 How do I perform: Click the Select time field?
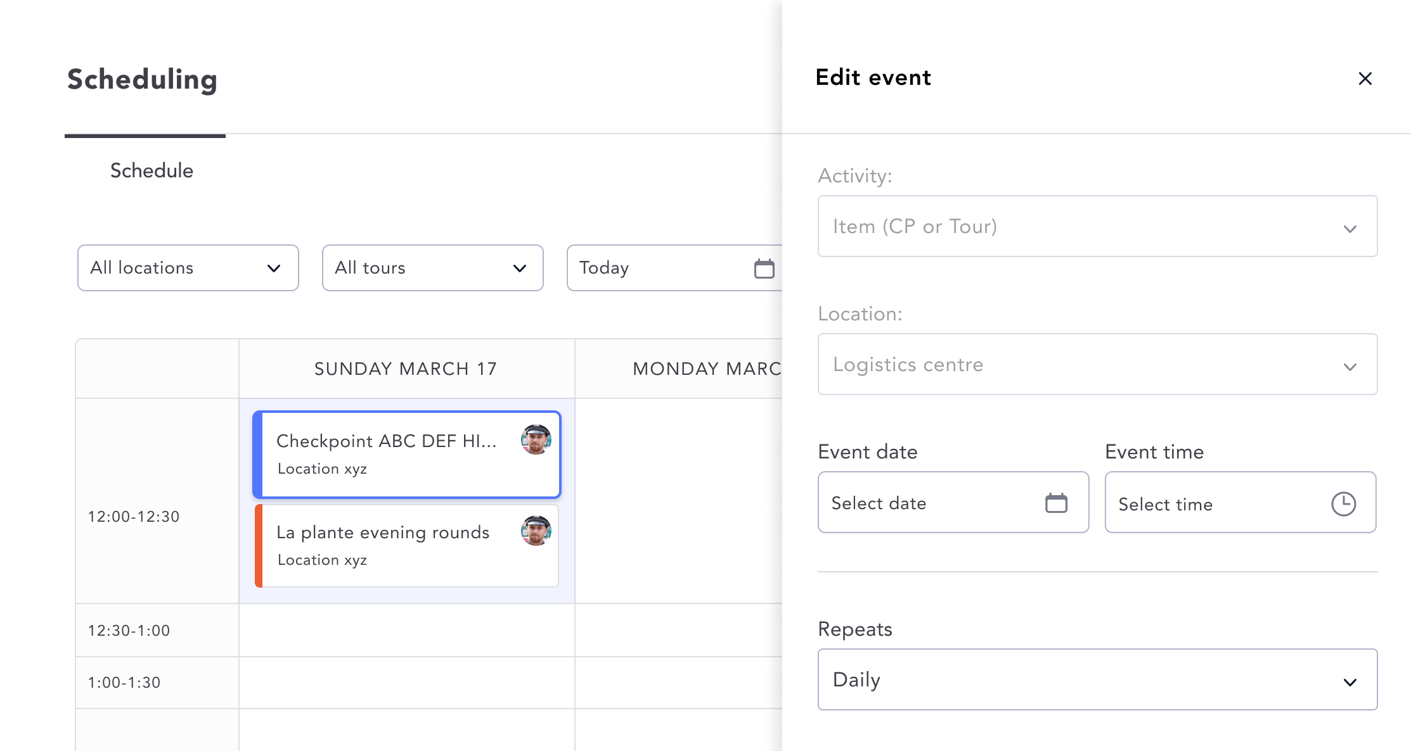pyautogui.click(x=1240, y=502)
